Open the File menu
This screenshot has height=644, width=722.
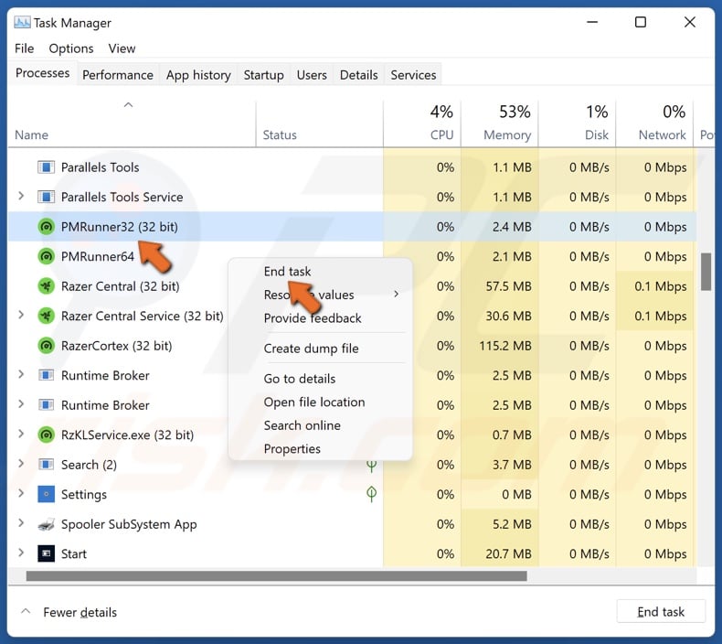pos(25,48)
